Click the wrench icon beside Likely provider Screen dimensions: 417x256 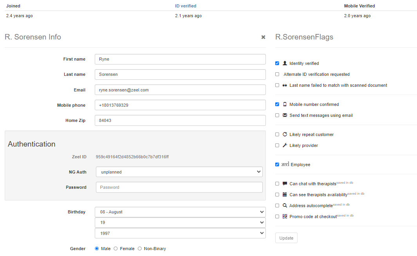285,145
